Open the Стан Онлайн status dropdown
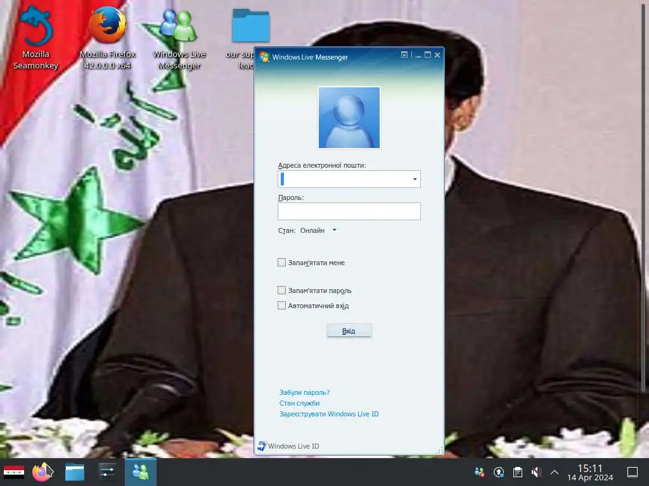Viewport: 649px width, 486px height. [318, 230]
